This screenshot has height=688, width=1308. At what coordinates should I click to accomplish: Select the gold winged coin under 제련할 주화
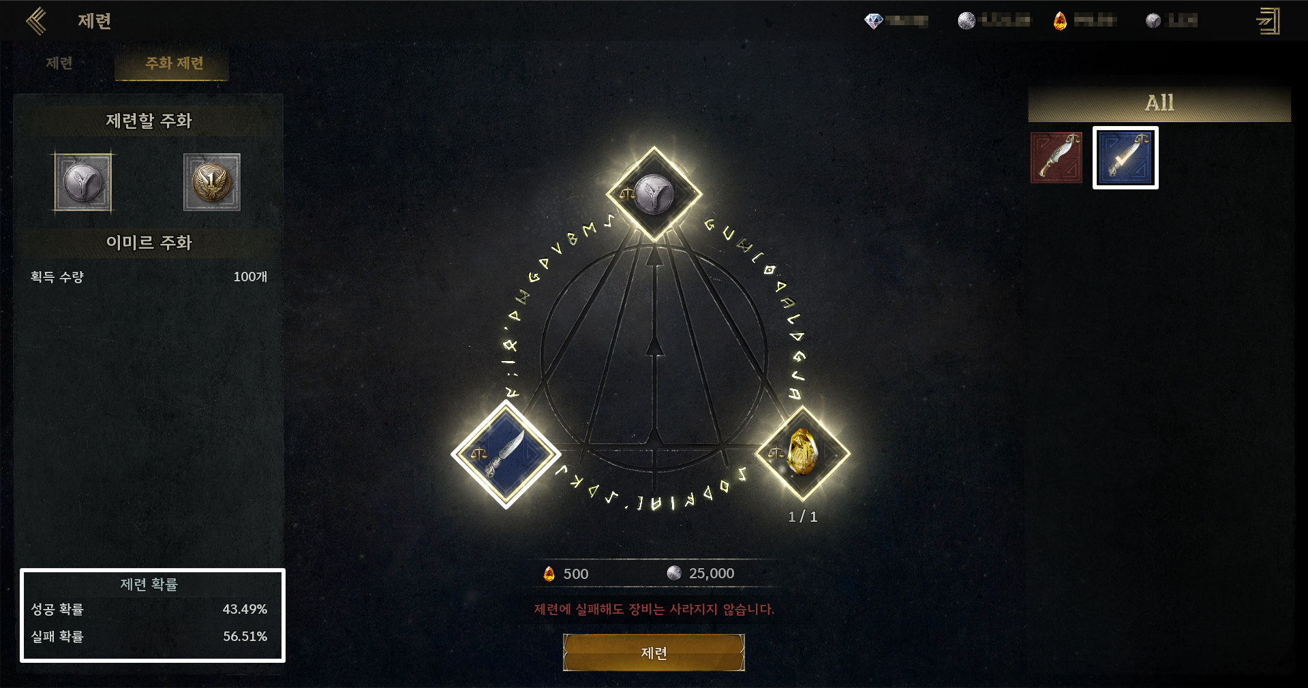212,183
